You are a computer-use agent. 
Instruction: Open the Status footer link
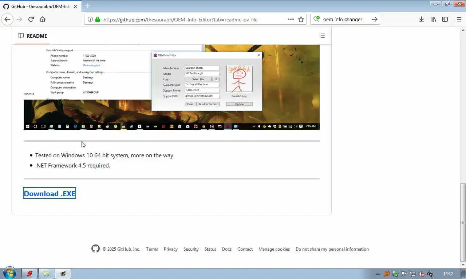coord(210,249)
